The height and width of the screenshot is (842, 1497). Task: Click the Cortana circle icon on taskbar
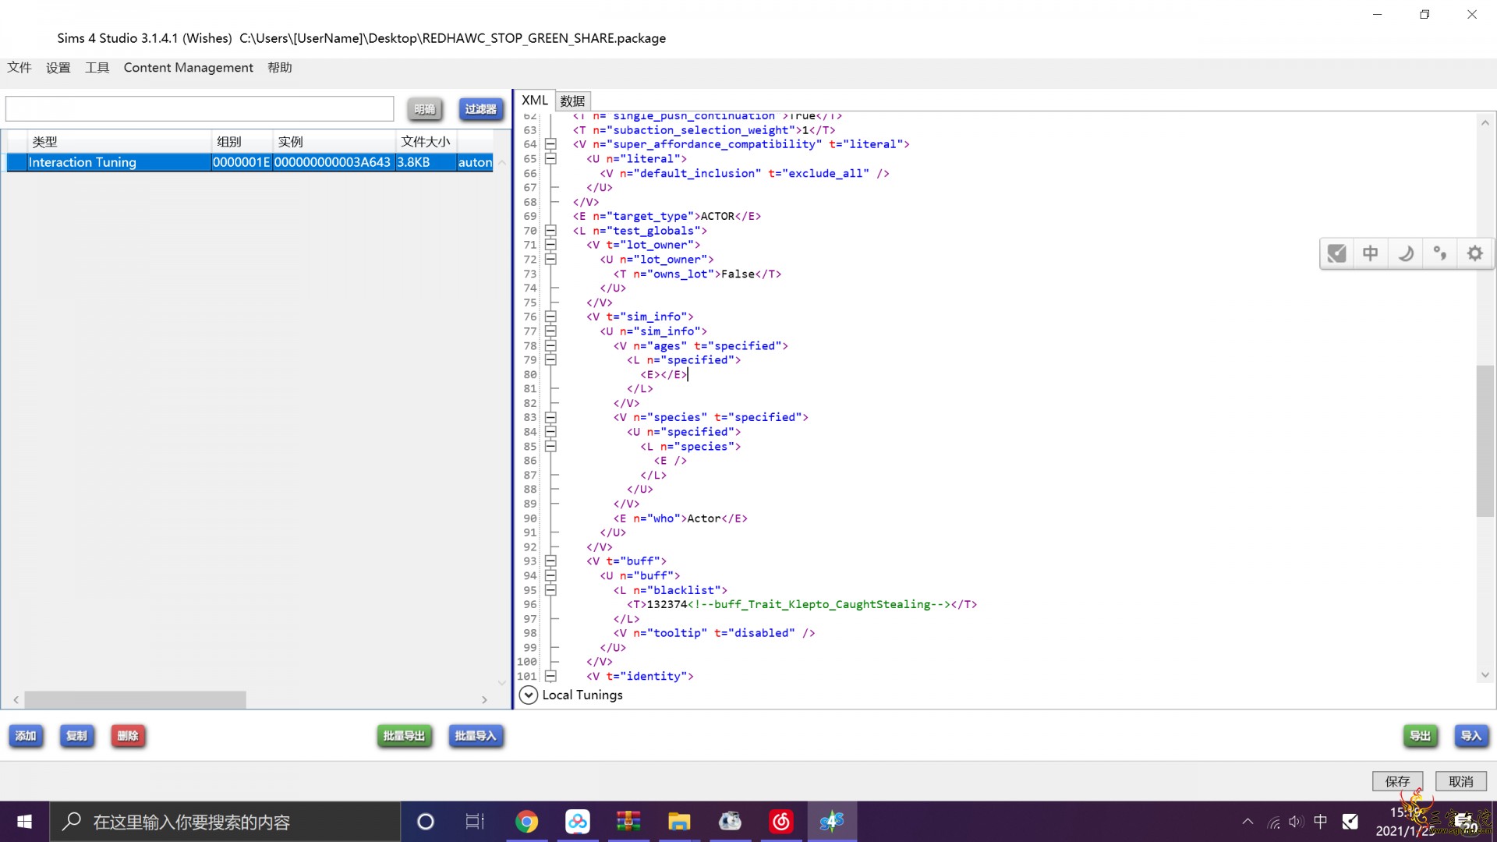[x=425, y=822]
